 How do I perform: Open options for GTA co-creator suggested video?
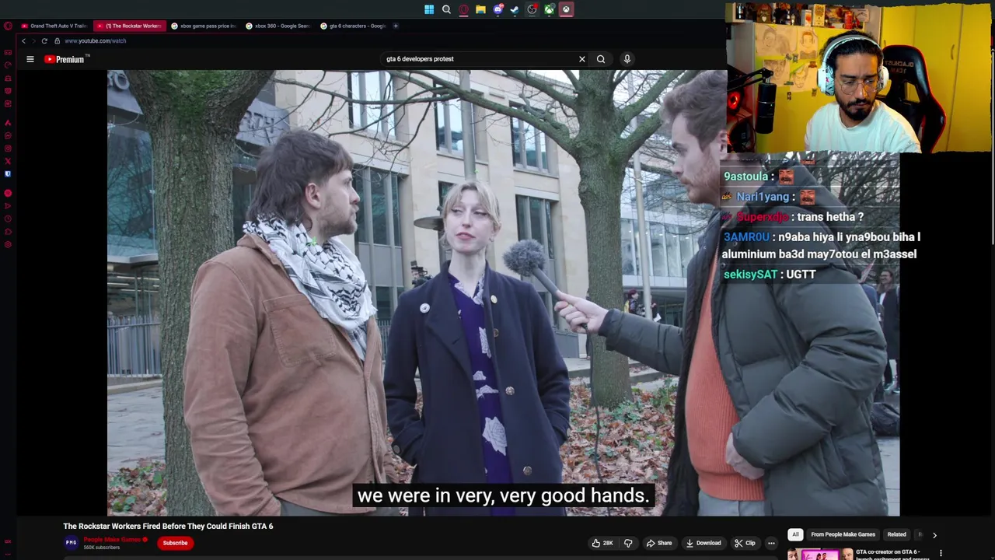click(x=941, y=554)
